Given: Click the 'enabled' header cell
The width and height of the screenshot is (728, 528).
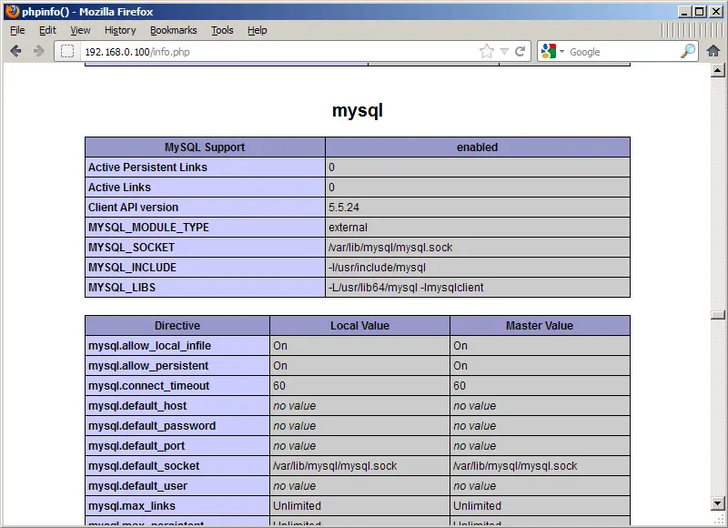Looking at the screenshot, I should (x=477, y=147).
